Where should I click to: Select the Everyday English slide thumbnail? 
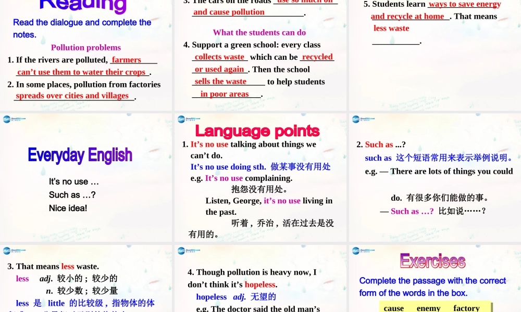pyautogui.click(x=86, y=178)
